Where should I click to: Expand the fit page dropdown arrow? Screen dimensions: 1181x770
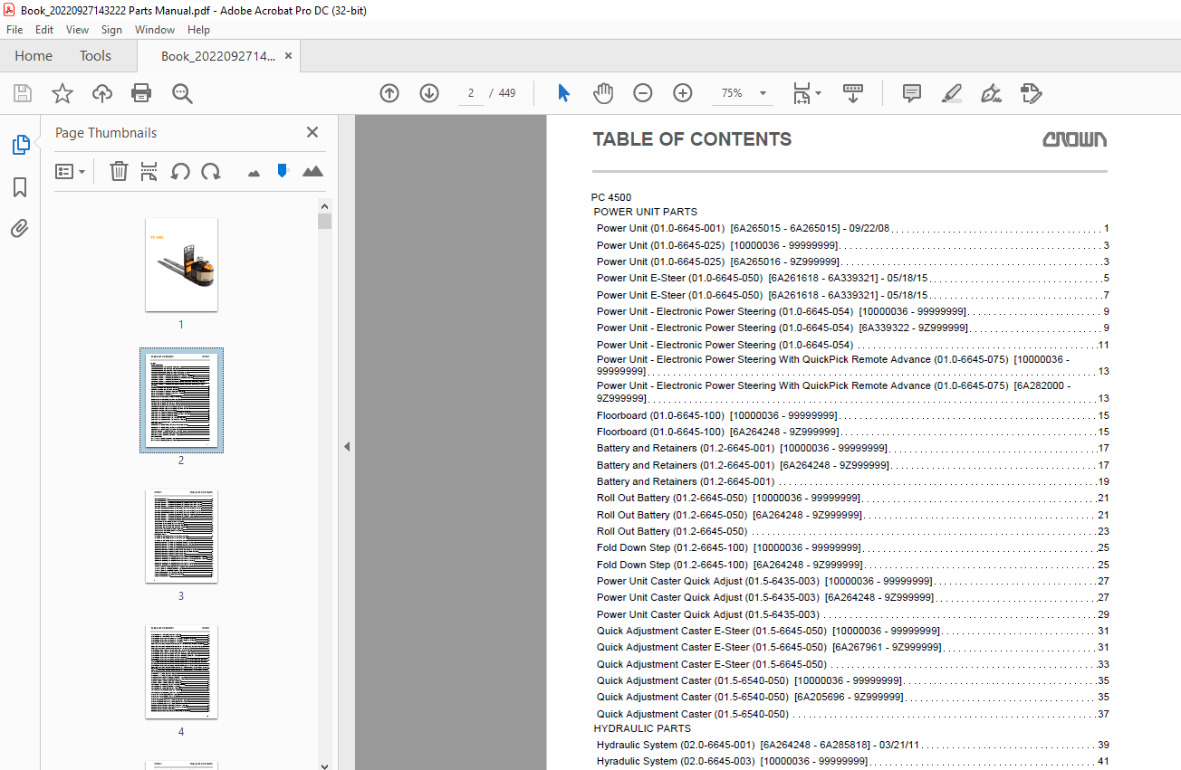click(818, 93)
